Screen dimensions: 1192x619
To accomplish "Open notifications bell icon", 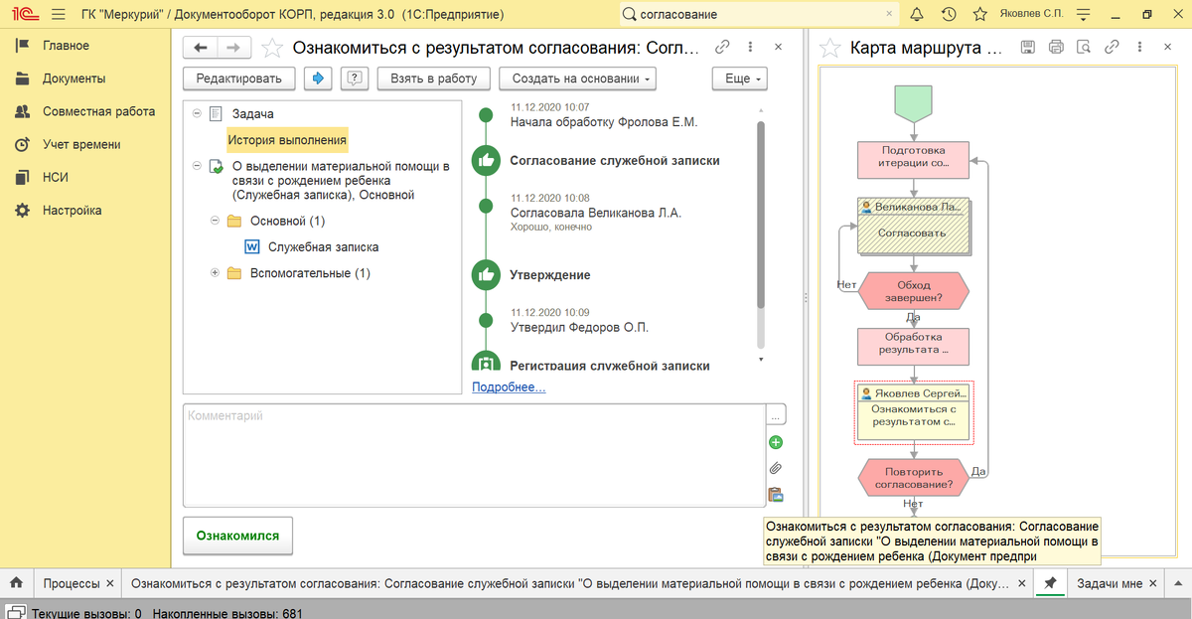I will (916, 15).
